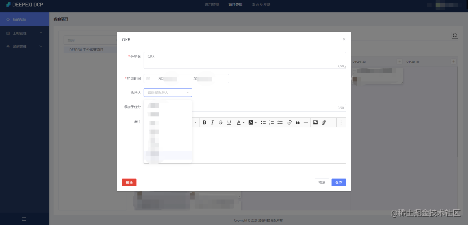Open more editor options (three dots)

pyautogui.click(x=341, y=122)
